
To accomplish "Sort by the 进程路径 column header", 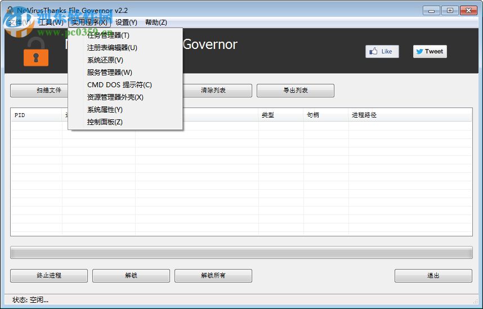I will (x=410, y=115).
